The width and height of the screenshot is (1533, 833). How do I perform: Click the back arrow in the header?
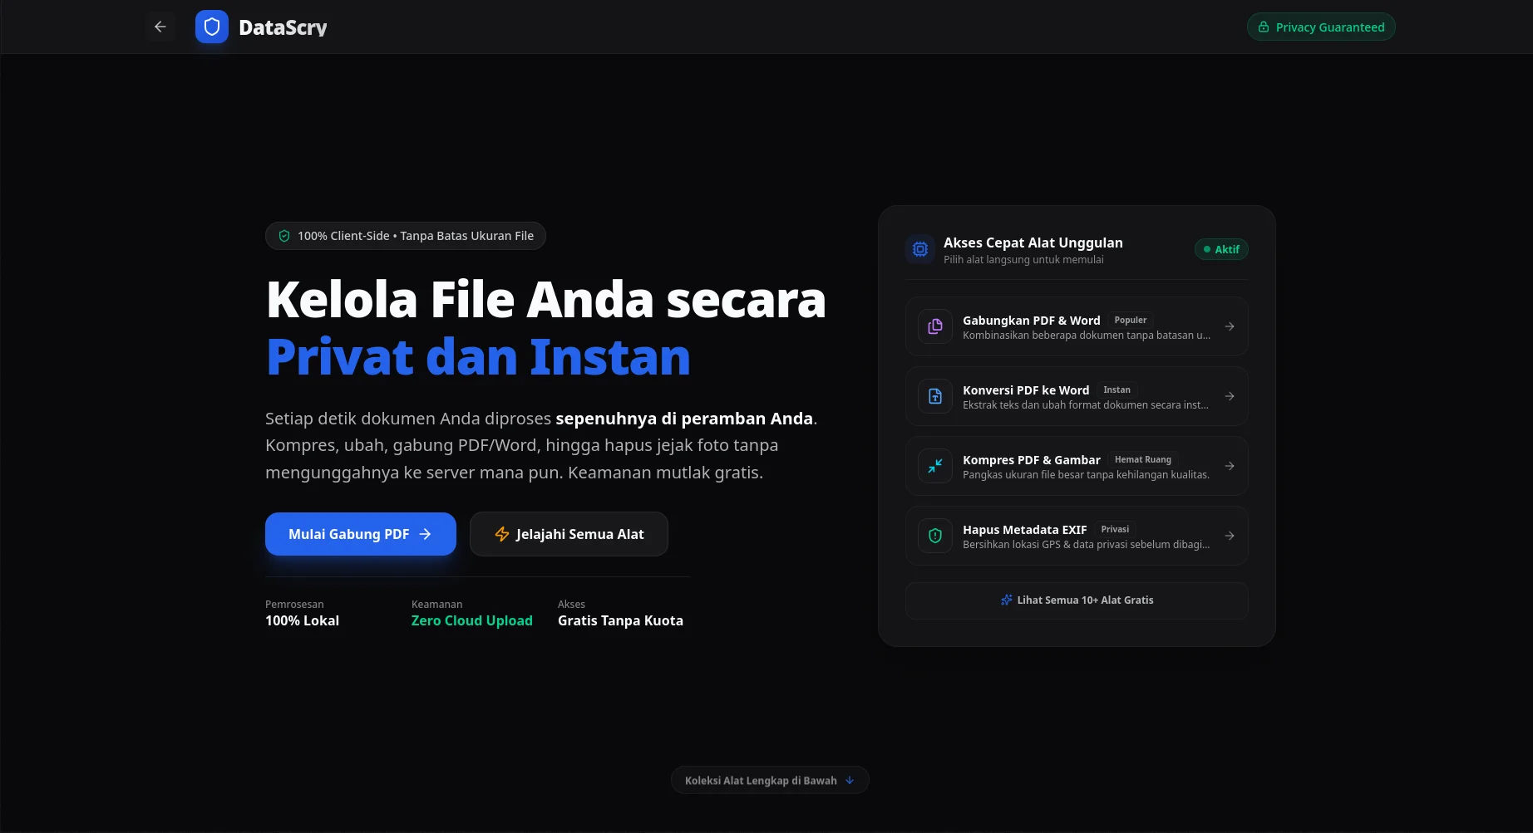160,27
